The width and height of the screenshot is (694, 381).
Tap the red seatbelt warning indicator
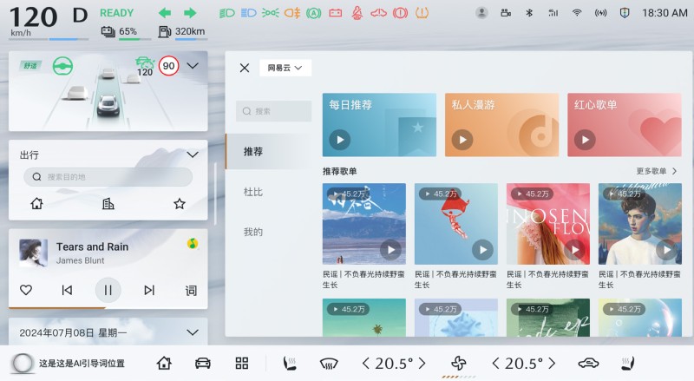click(357, 13)
